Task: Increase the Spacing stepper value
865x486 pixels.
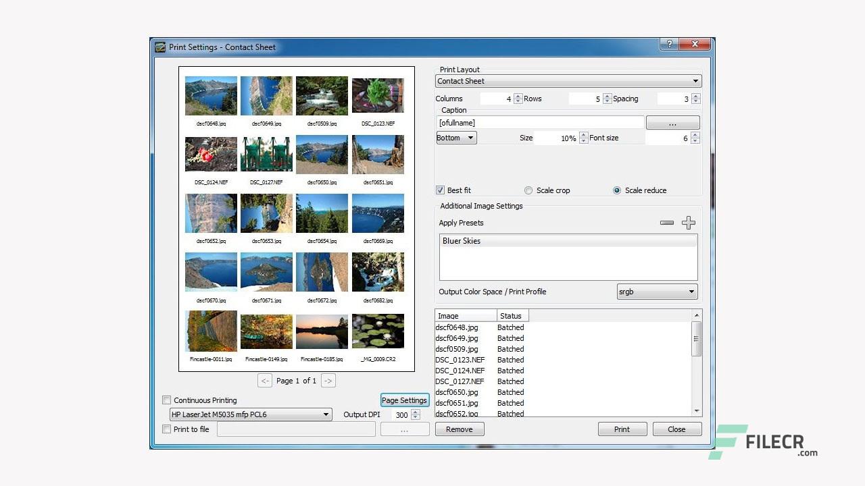Action: click(x=695, y=96)
